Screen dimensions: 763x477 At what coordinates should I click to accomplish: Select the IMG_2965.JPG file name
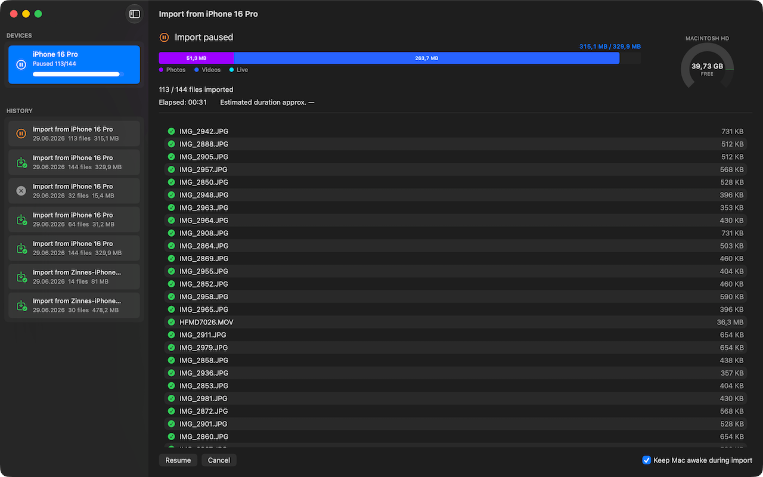point(204,309)
